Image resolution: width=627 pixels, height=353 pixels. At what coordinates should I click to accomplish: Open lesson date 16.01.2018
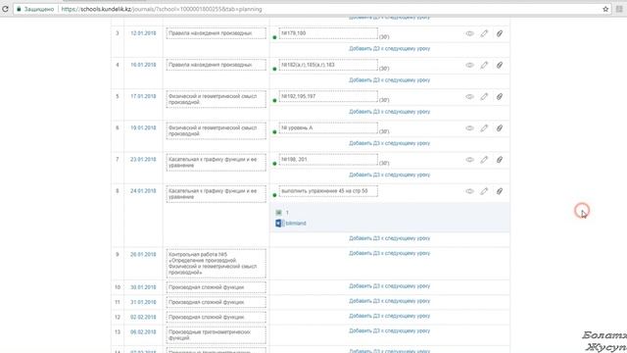pos(143,65)
